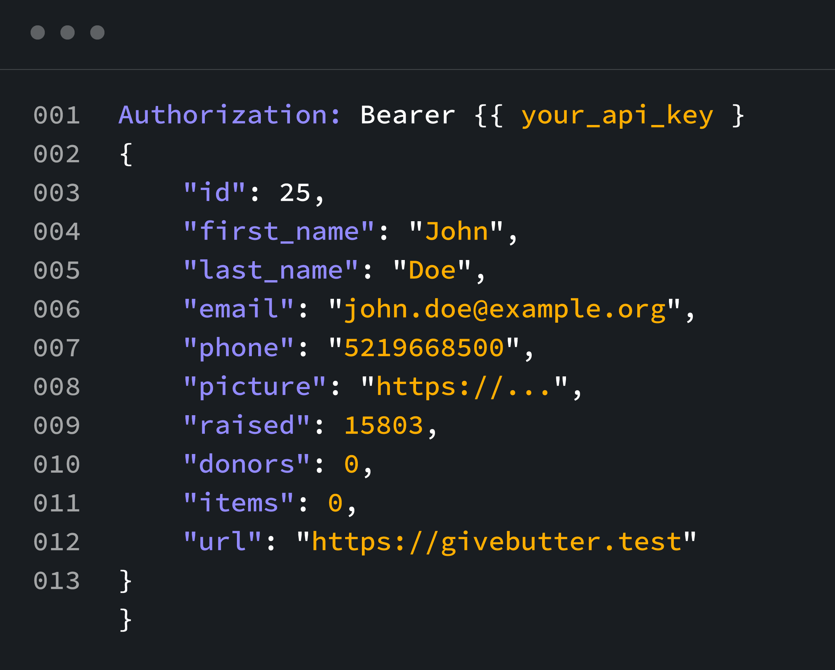The height and width of the screenshot is (670, 835).
Task: Click the rightmost window control dot
Action: pos(97,32)
